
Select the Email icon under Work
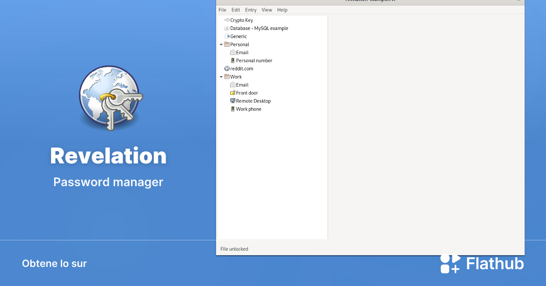click(232, 85)
